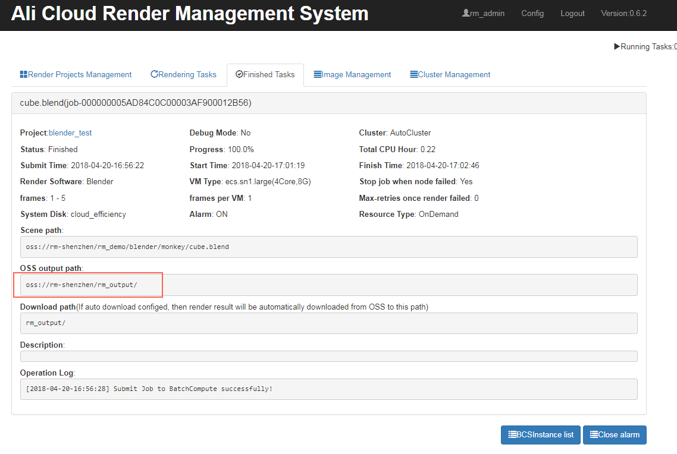Viewport: 677px width, 454px height.
Task: Click the user icon beside rm_admin
Action: click(x=466, y=13)
